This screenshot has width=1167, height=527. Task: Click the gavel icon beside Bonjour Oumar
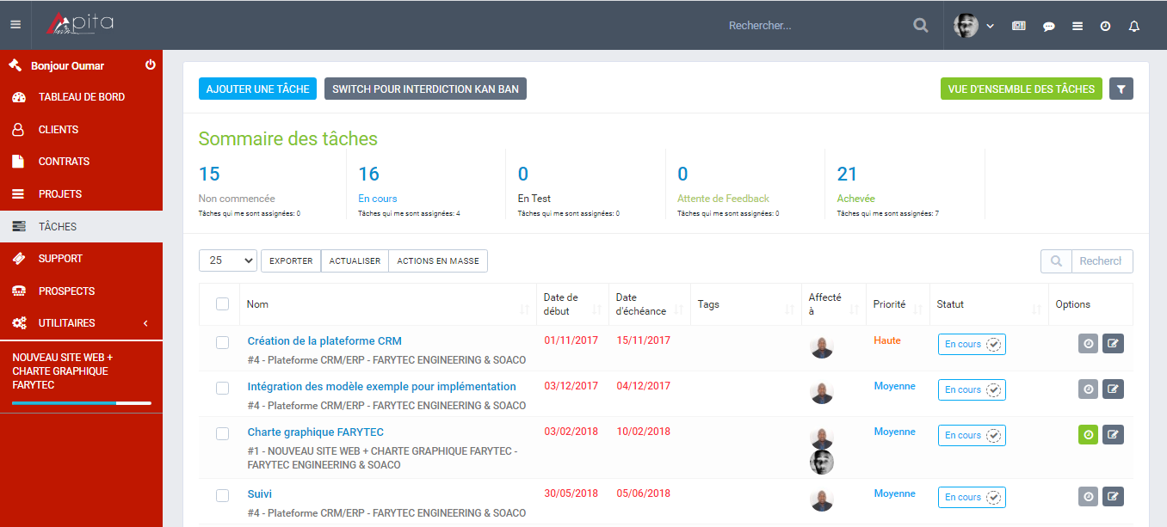pyautogui.click(x=15, y=65)
